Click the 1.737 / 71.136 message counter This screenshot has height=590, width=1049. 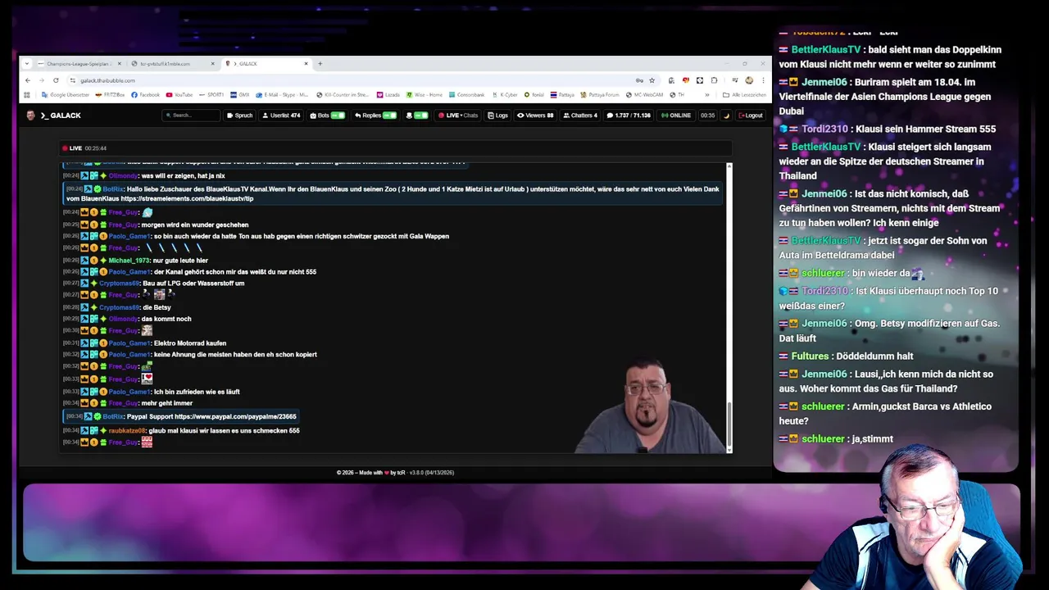coord(629,116)
